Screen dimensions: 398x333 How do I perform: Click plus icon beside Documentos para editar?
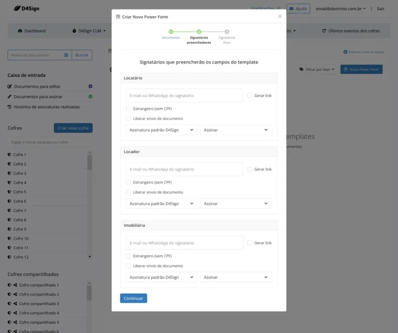tap(91, 86)
